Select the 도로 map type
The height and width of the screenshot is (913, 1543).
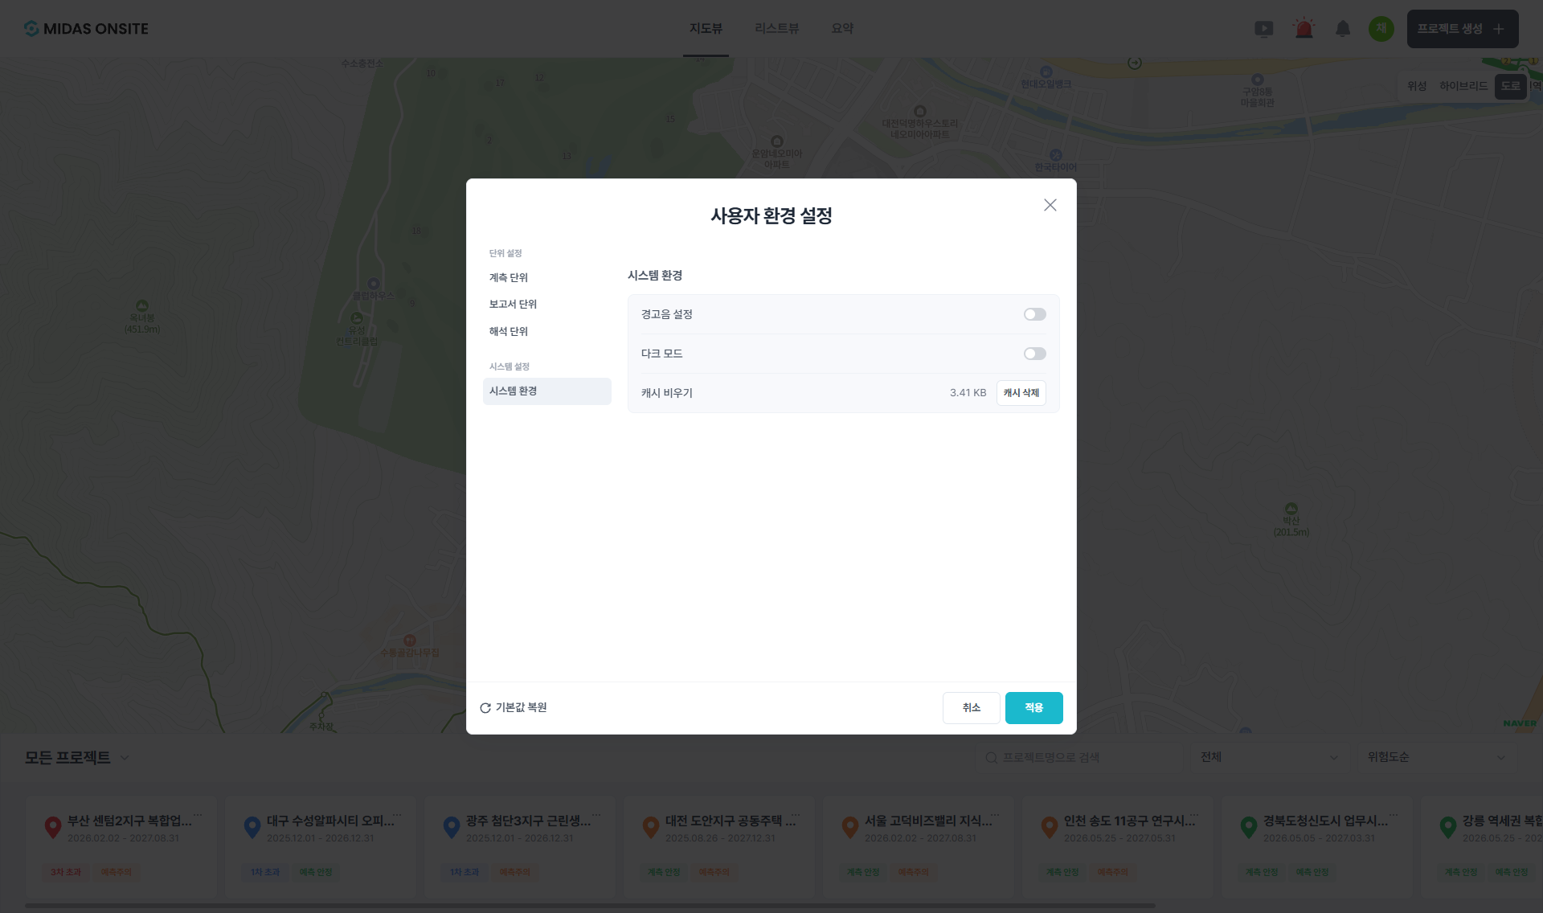tap(1510, 86)
